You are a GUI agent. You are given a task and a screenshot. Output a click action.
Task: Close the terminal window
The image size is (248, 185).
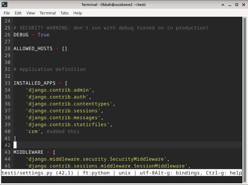point(243,5)
